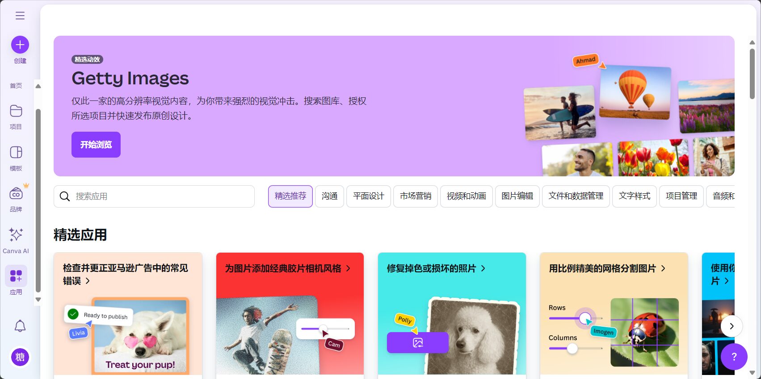This screenshot has width=761, height=379.
Task: Click the partially visible 使用 card
Action: coord(718,313)
